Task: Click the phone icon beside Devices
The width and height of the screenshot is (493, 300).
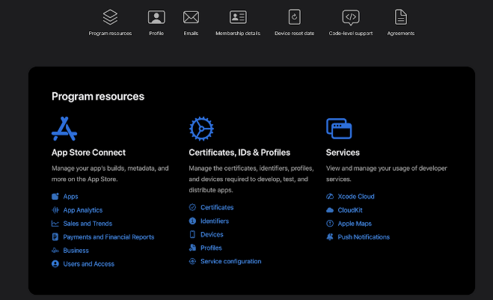Action: click(x=192, y=234)
